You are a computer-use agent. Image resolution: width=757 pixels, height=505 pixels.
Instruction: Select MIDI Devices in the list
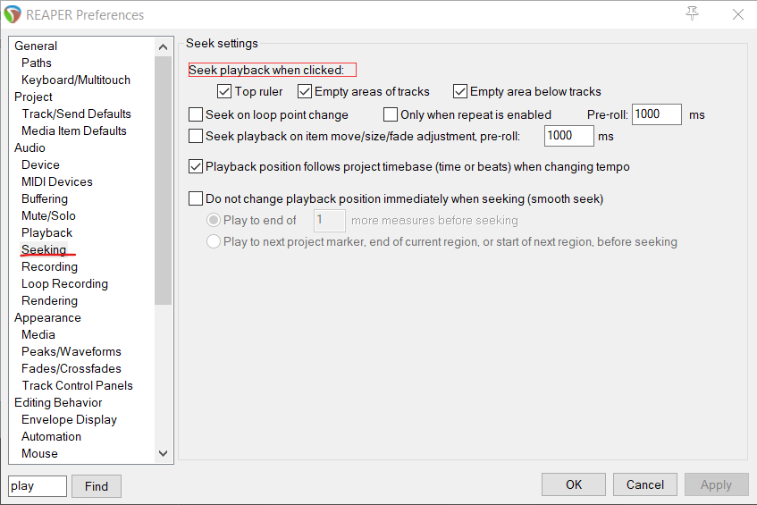pyautogui.click(x=57, y=181)
